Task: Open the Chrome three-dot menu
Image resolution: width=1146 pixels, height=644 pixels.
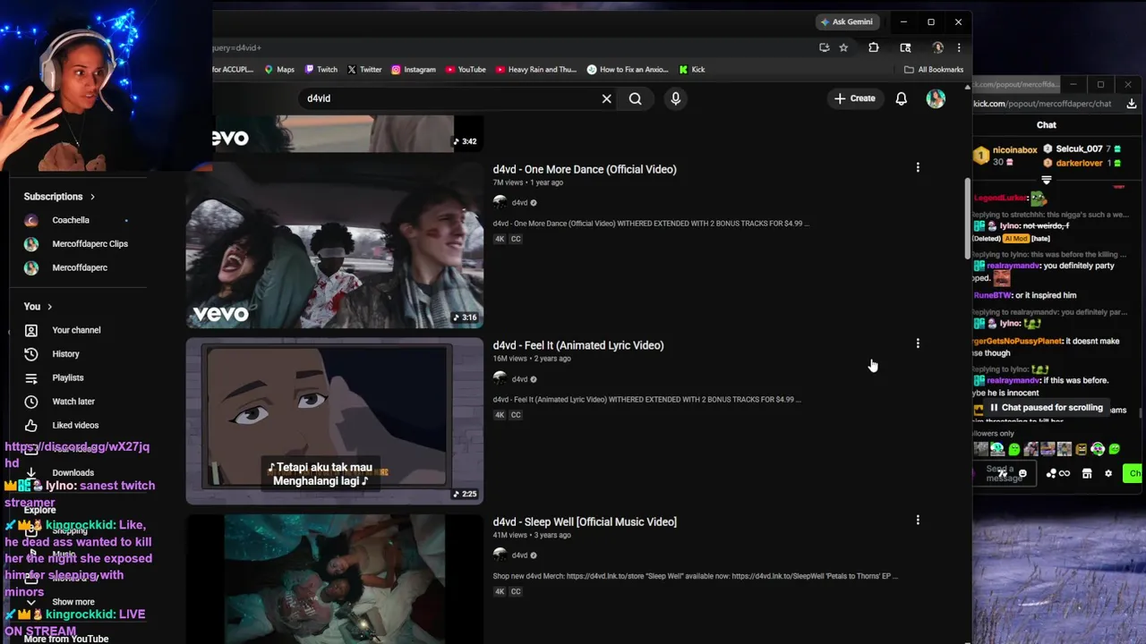Action: click(958, 47)
